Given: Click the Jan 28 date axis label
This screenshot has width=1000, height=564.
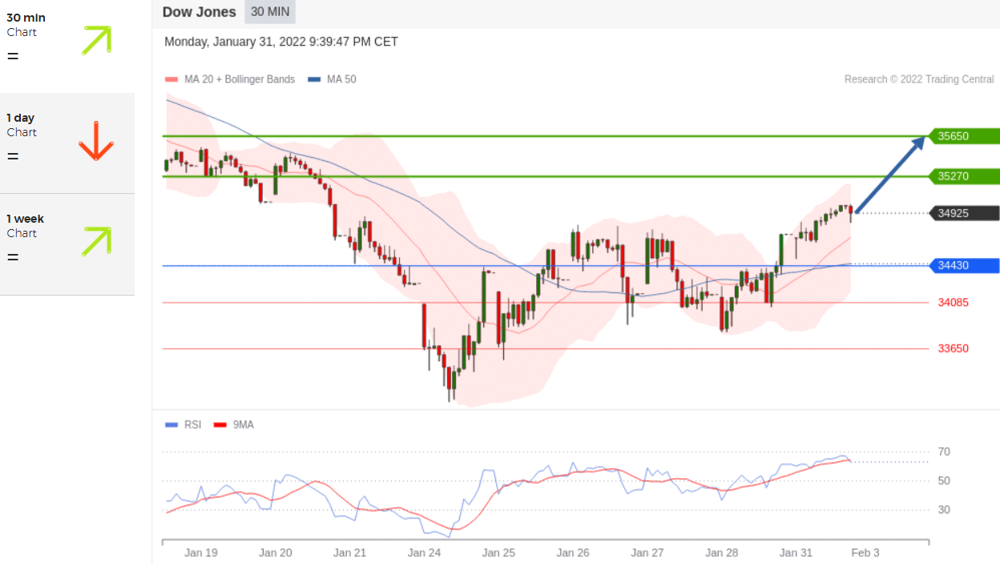Looking at the screenshot, I should pyautogui.click(x=722, y=553).
